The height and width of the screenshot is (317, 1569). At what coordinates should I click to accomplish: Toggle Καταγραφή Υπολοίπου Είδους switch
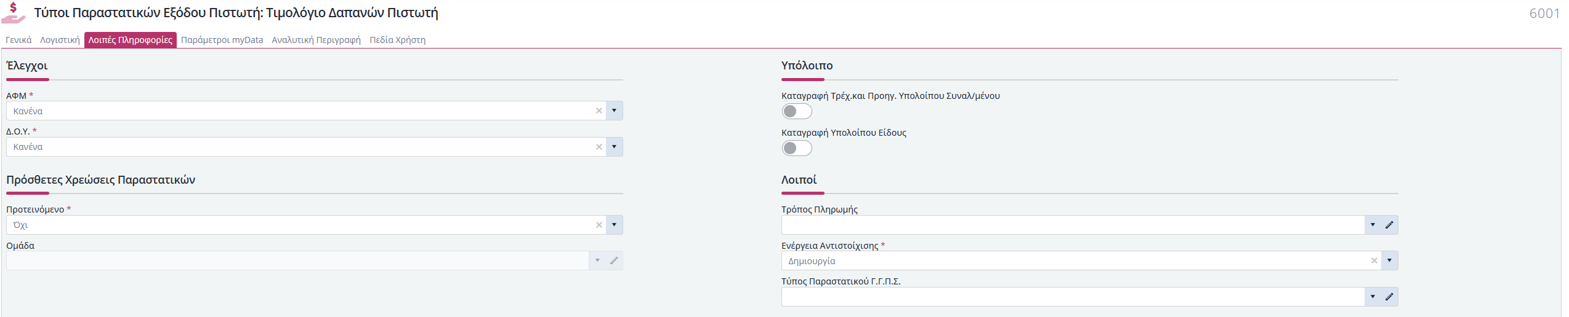pyautogui.click(x=797, y=148)
